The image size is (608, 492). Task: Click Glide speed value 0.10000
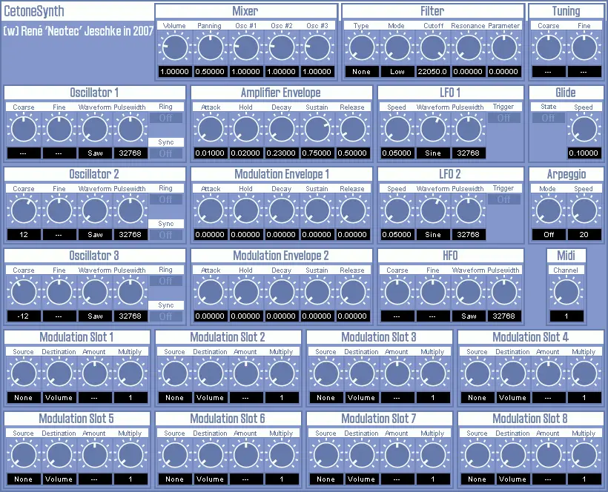point(584,153)
